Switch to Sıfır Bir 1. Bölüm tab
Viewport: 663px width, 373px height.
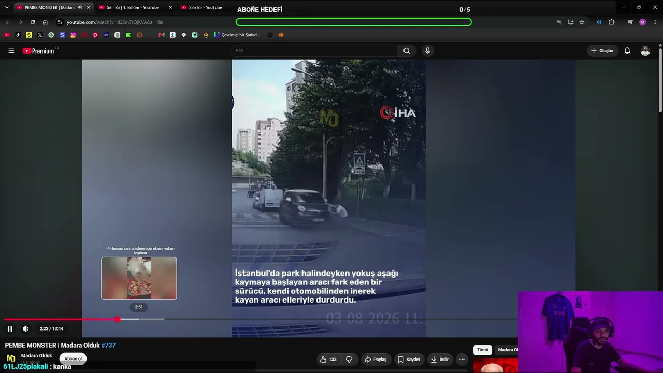[x=135, y=7]
